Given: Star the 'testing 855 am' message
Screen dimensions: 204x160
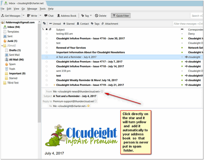Looking at the screenshot, I should tap(46, 34).
